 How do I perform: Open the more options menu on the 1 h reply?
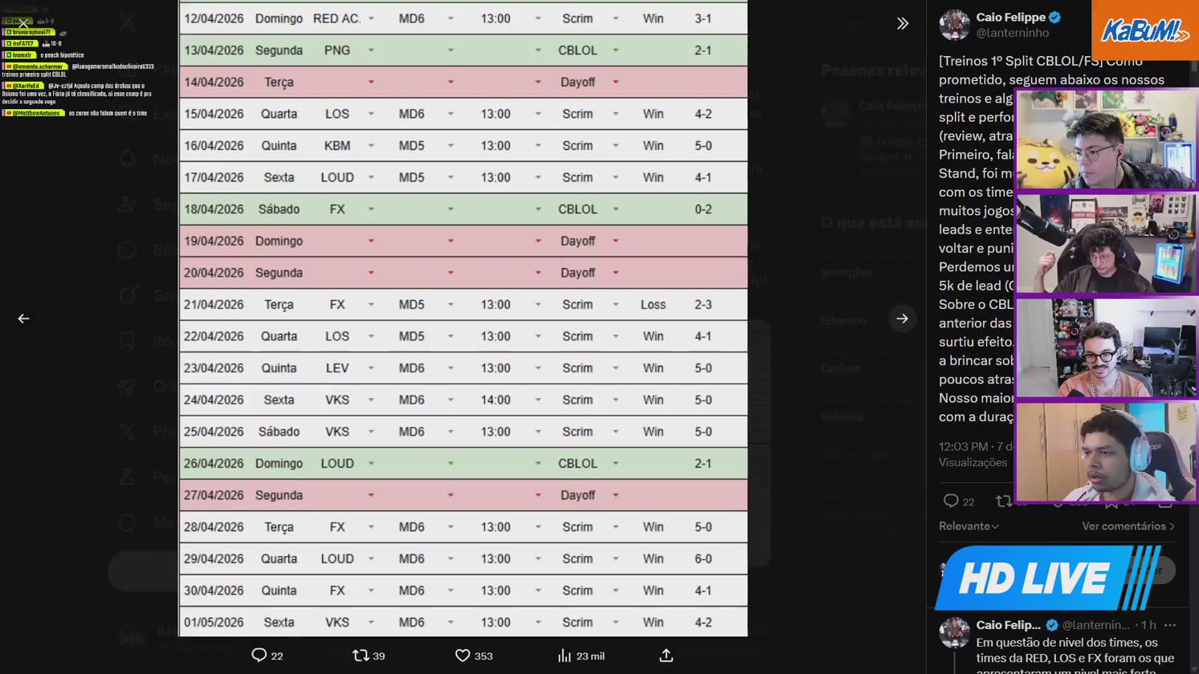1170,624
